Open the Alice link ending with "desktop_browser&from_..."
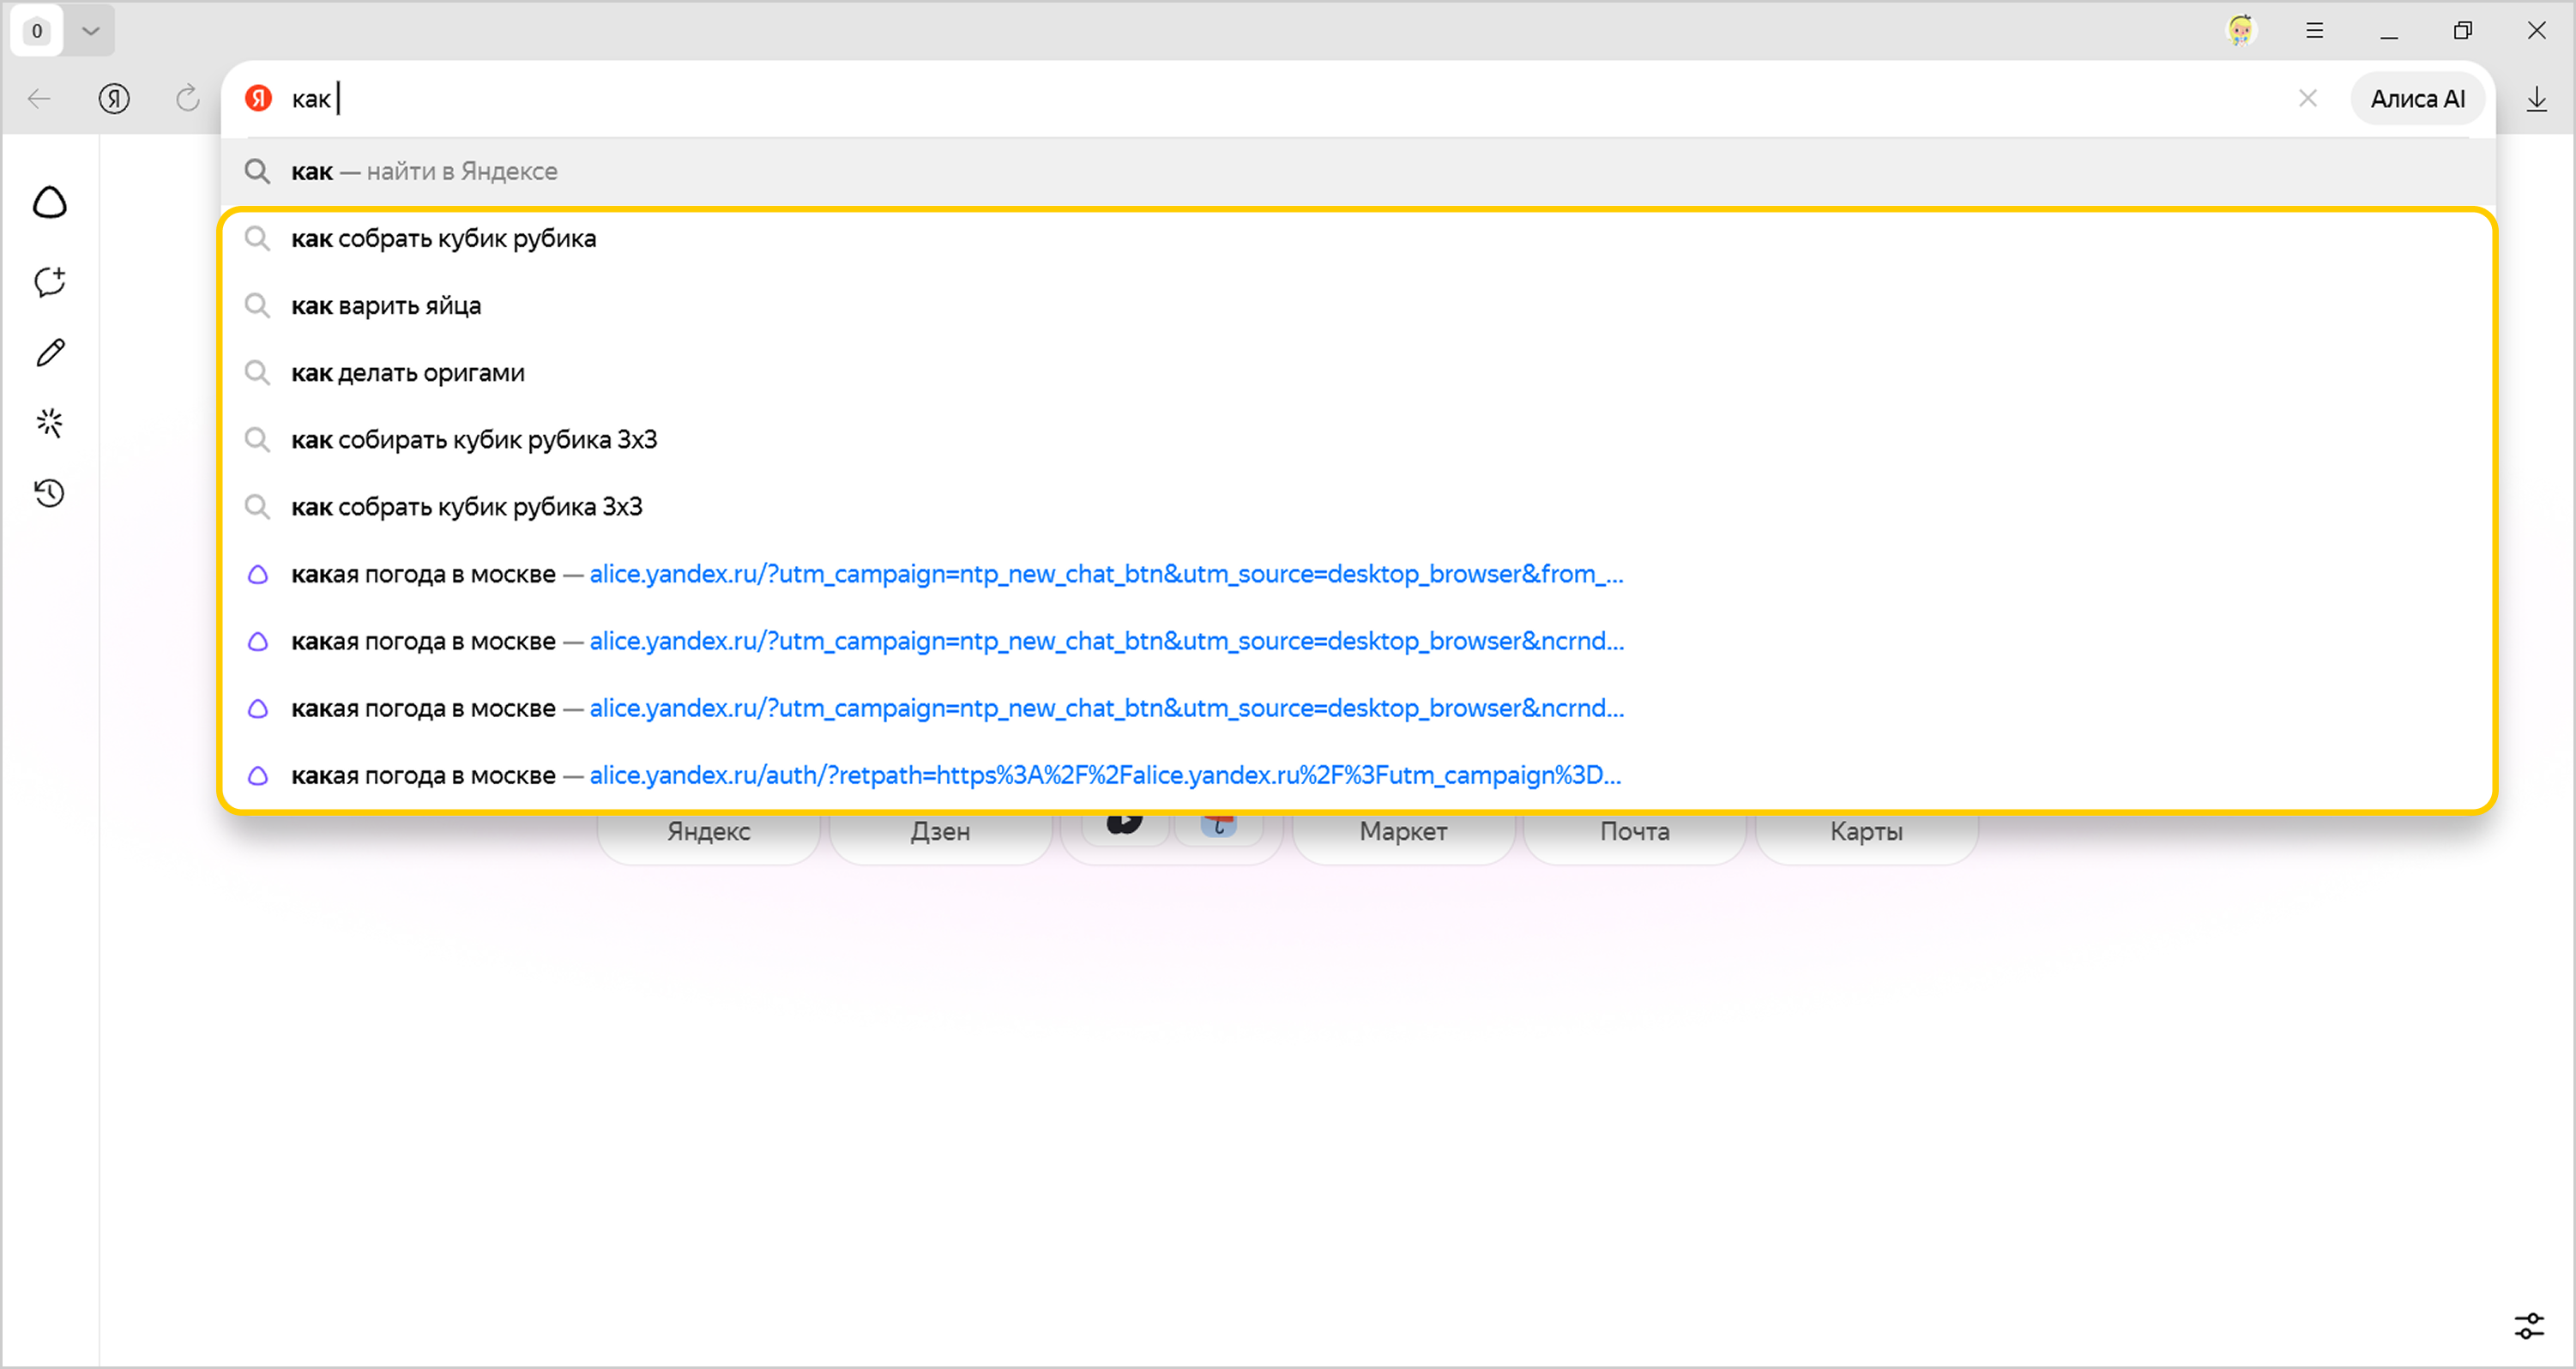Screen dimensions: 2576x1369 (x=1106, y=574)
